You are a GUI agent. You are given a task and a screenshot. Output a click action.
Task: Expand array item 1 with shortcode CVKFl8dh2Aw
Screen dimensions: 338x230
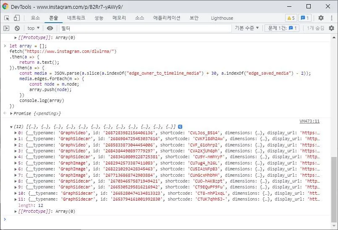16,139
